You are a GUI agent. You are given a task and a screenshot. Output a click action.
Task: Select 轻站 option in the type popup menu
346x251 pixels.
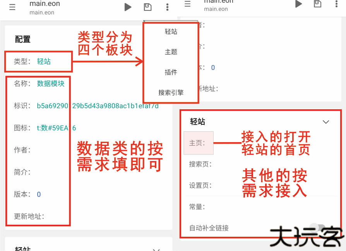click(171, 32)
